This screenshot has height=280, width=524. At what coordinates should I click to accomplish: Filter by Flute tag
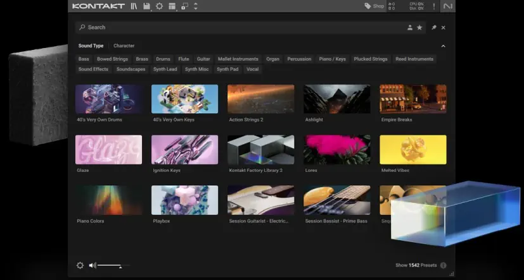coord(184,59)
